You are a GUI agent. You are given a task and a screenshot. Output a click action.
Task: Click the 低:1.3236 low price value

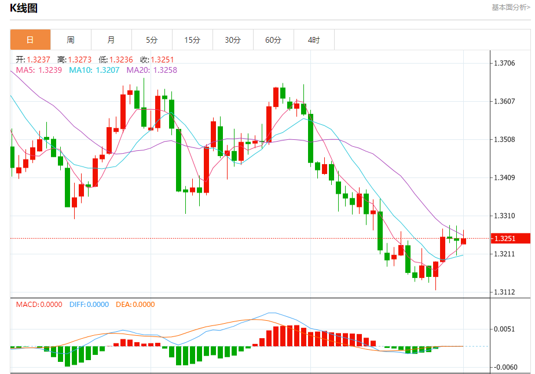coord(116,60)
